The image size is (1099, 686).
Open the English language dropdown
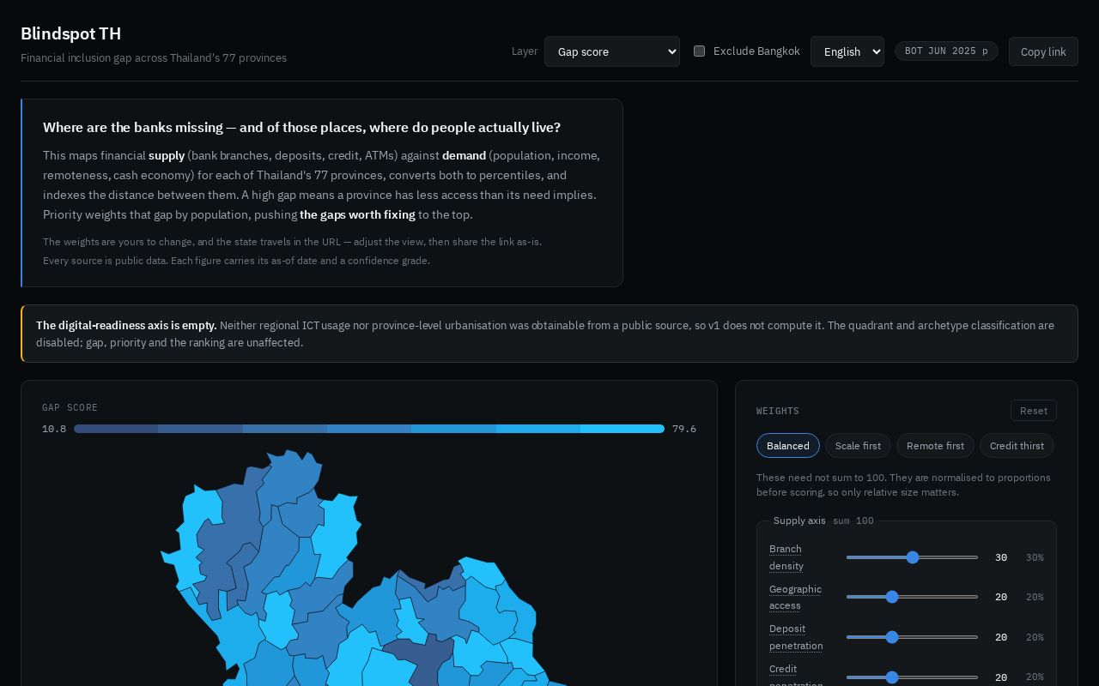(847, 51)
